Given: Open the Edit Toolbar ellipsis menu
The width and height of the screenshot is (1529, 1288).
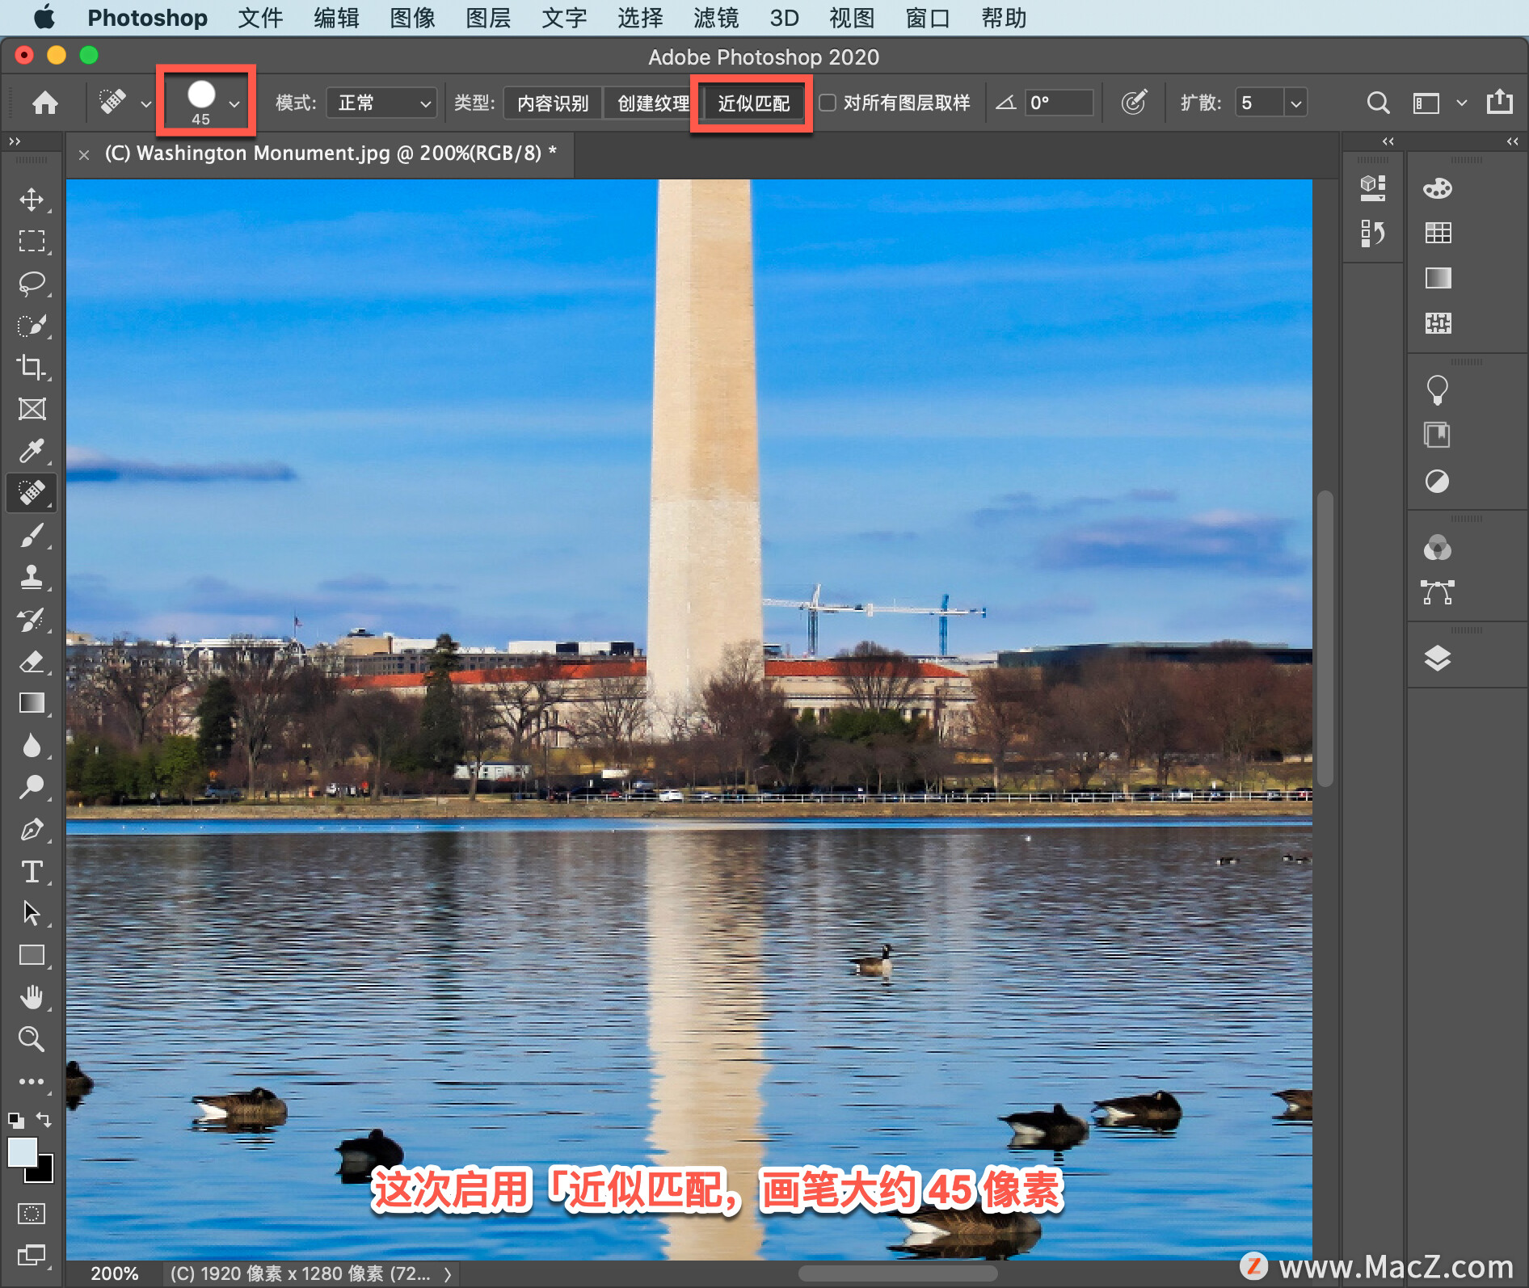Looking at the screenshot, I should click(x=32, y=1081).
